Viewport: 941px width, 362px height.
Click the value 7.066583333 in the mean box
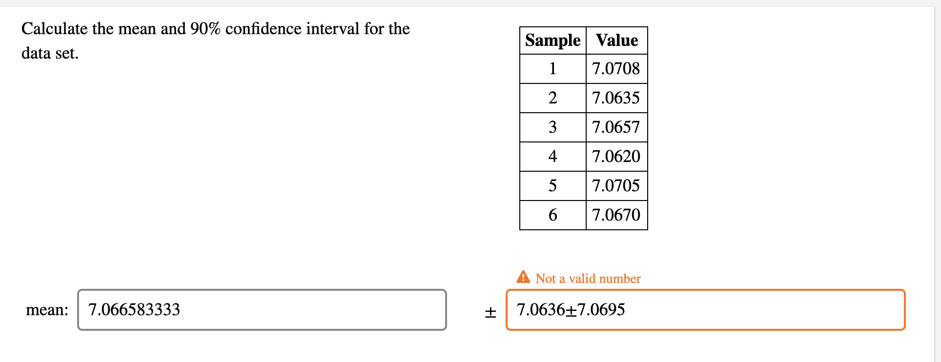pos(134,309)
